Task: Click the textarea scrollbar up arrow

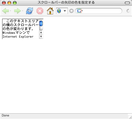Action: [x=41, y=33]
